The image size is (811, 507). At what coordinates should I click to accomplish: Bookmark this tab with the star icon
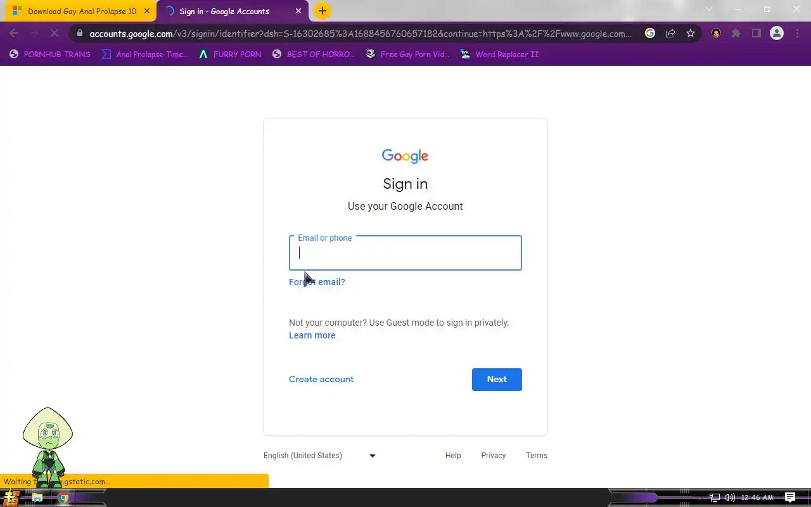tap(691, 34)
